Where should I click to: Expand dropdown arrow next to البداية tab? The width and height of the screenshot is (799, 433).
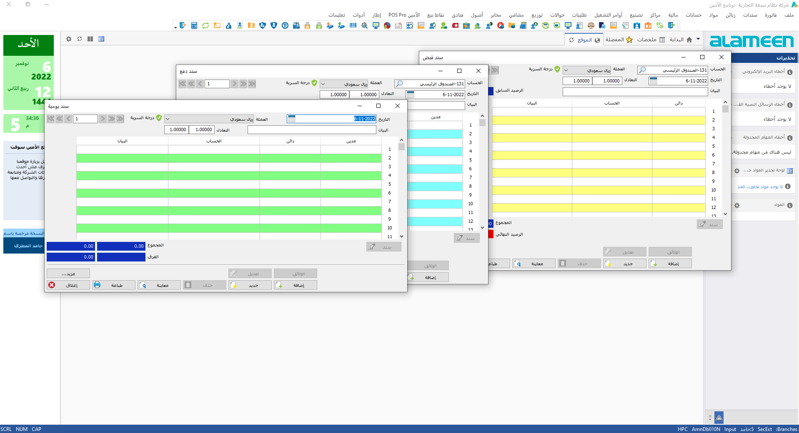coord(698,39)
